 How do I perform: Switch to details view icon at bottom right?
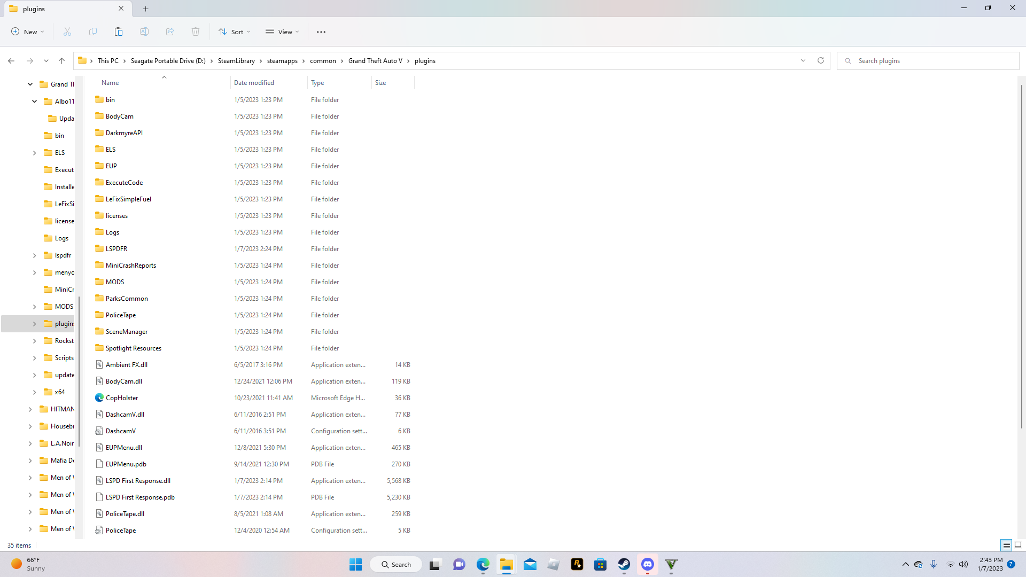(1006, 545)
